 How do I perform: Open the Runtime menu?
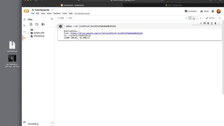tap(57, 13)
